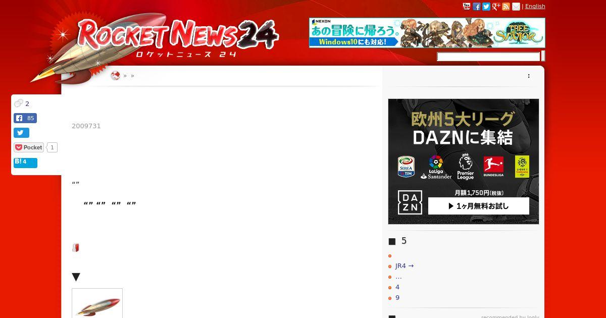Click the Bundesliga logo
The width and height of the screenshot is (606, 318).
point(493,167)
